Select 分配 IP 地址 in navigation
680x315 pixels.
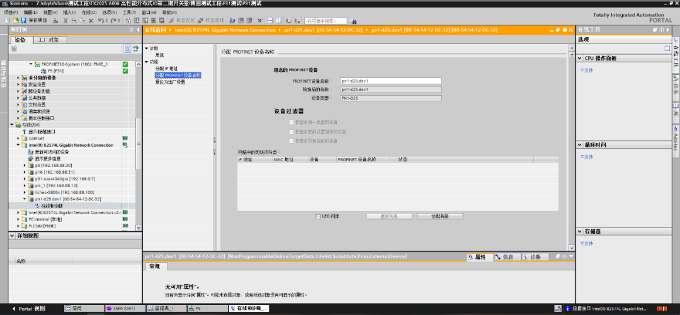166,69
